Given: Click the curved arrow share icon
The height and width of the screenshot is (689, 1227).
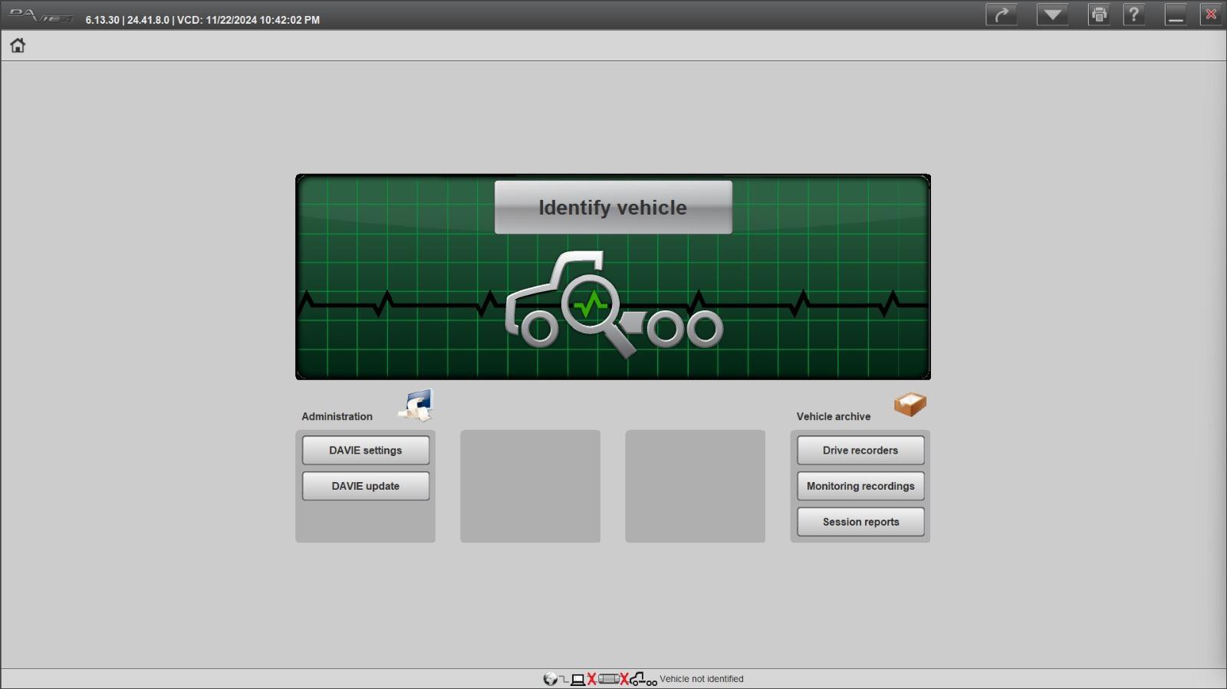Looking at the screenshot, I should [1002, 15].
